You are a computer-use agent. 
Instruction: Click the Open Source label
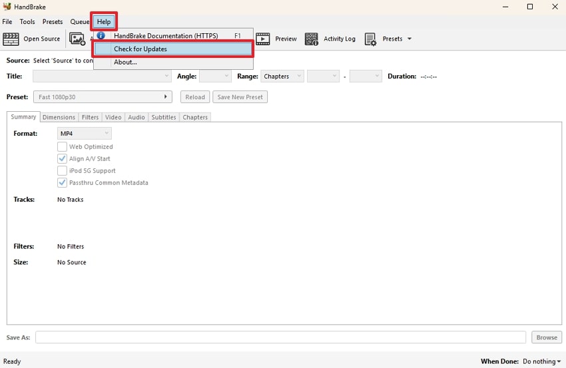click(41, 39)
